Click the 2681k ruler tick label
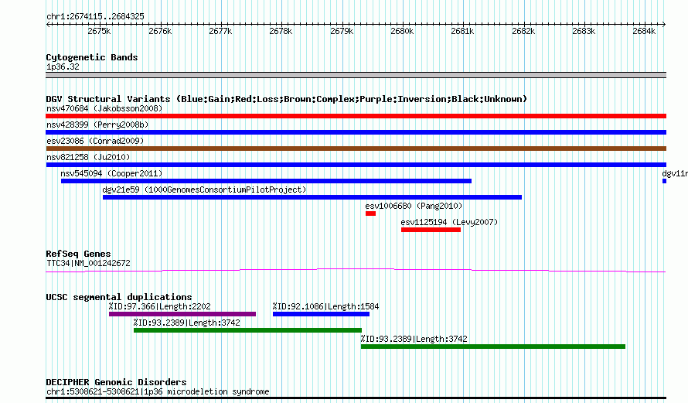 (x=462, y=31)
